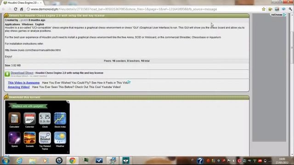This screenshot has height=165, width=294.
Task: Click the green download arrow icon
Action: (7, 74)
